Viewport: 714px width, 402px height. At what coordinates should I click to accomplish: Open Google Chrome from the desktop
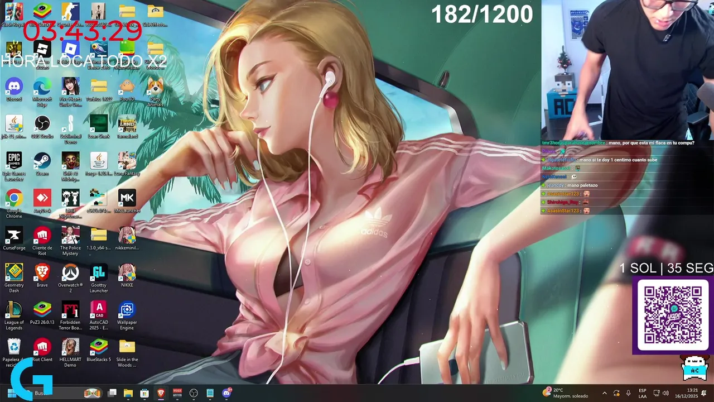click(14, 204)
